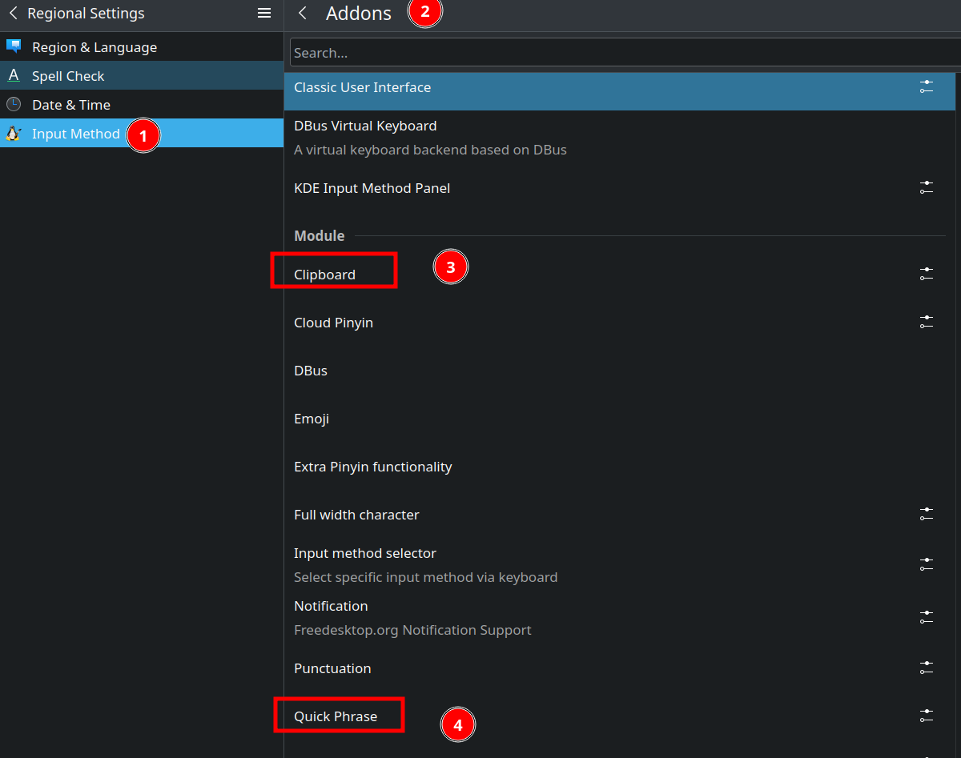The height and width of the screenshot is (758, 961).
Task: Click Classic User Interface configure icon
Action: [x=927, y=86]
